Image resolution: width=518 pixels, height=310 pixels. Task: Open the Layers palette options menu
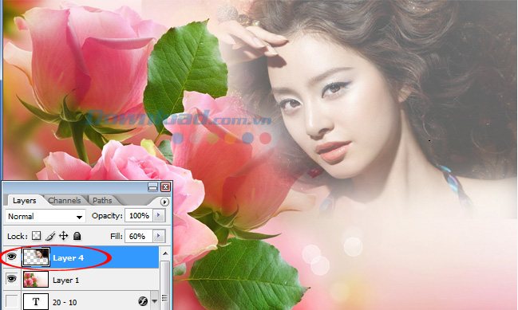(x=164, y=202)
